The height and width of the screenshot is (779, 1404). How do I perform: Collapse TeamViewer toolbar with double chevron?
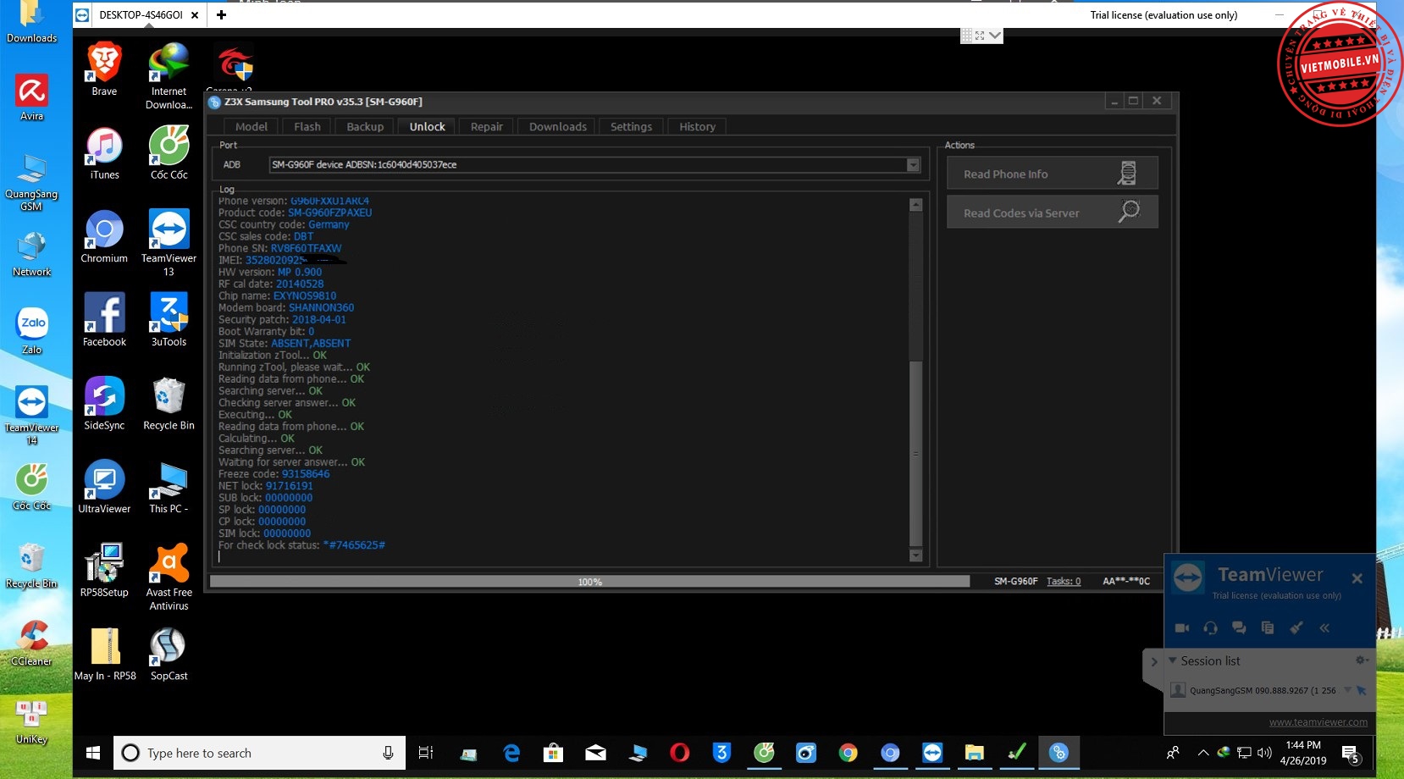[x=1324, y=627]
